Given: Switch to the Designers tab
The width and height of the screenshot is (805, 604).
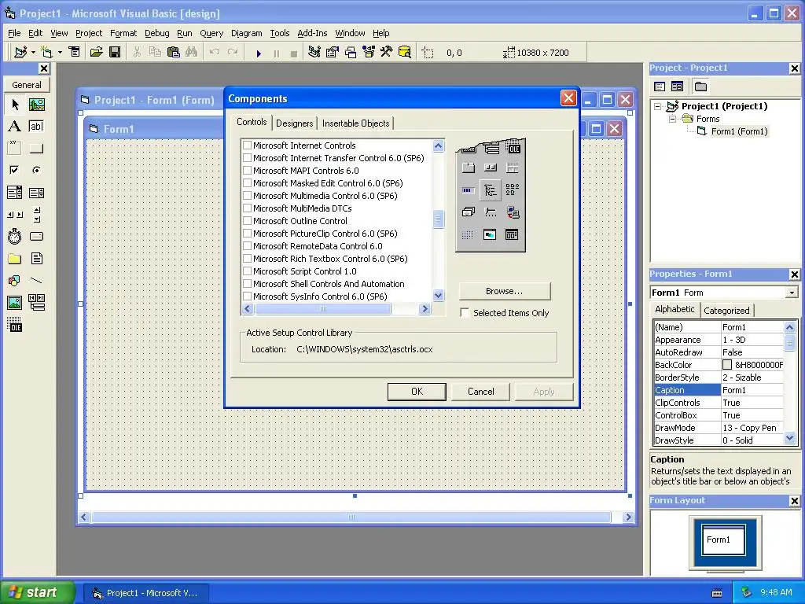Looking at the screenshot, I should pos(294,123).
